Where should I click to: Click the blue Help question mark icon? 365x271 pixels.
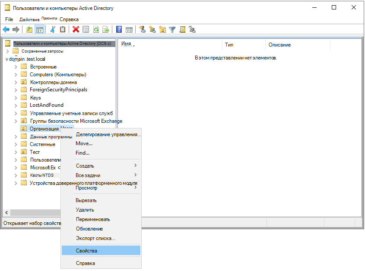(119, 29)
